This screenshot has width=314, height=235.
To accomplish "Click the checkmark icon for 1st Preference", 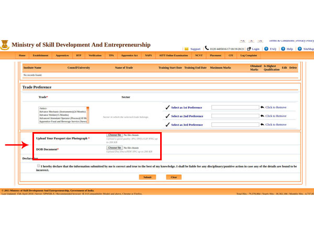I will click(x=167, y=107).
